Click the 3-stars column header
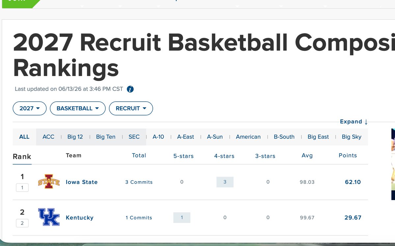 click(x=265, y=156)
